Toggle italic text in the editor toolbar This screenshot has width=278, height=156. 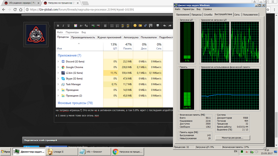[63, 26]
